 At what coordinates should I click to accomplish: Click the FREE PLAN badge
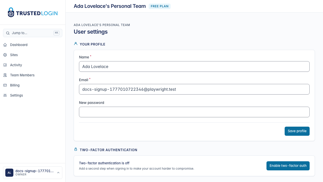[159, 6]
